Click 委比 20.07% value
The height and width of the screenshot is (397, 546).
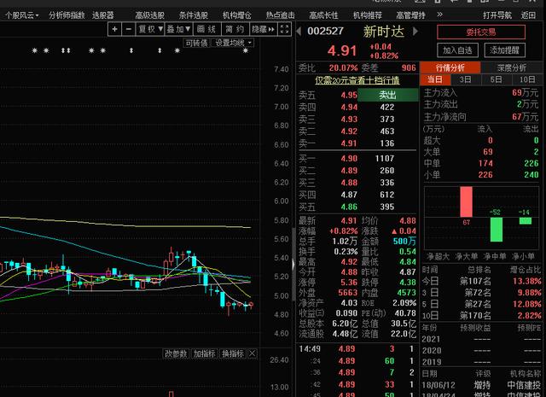(343, 67)
